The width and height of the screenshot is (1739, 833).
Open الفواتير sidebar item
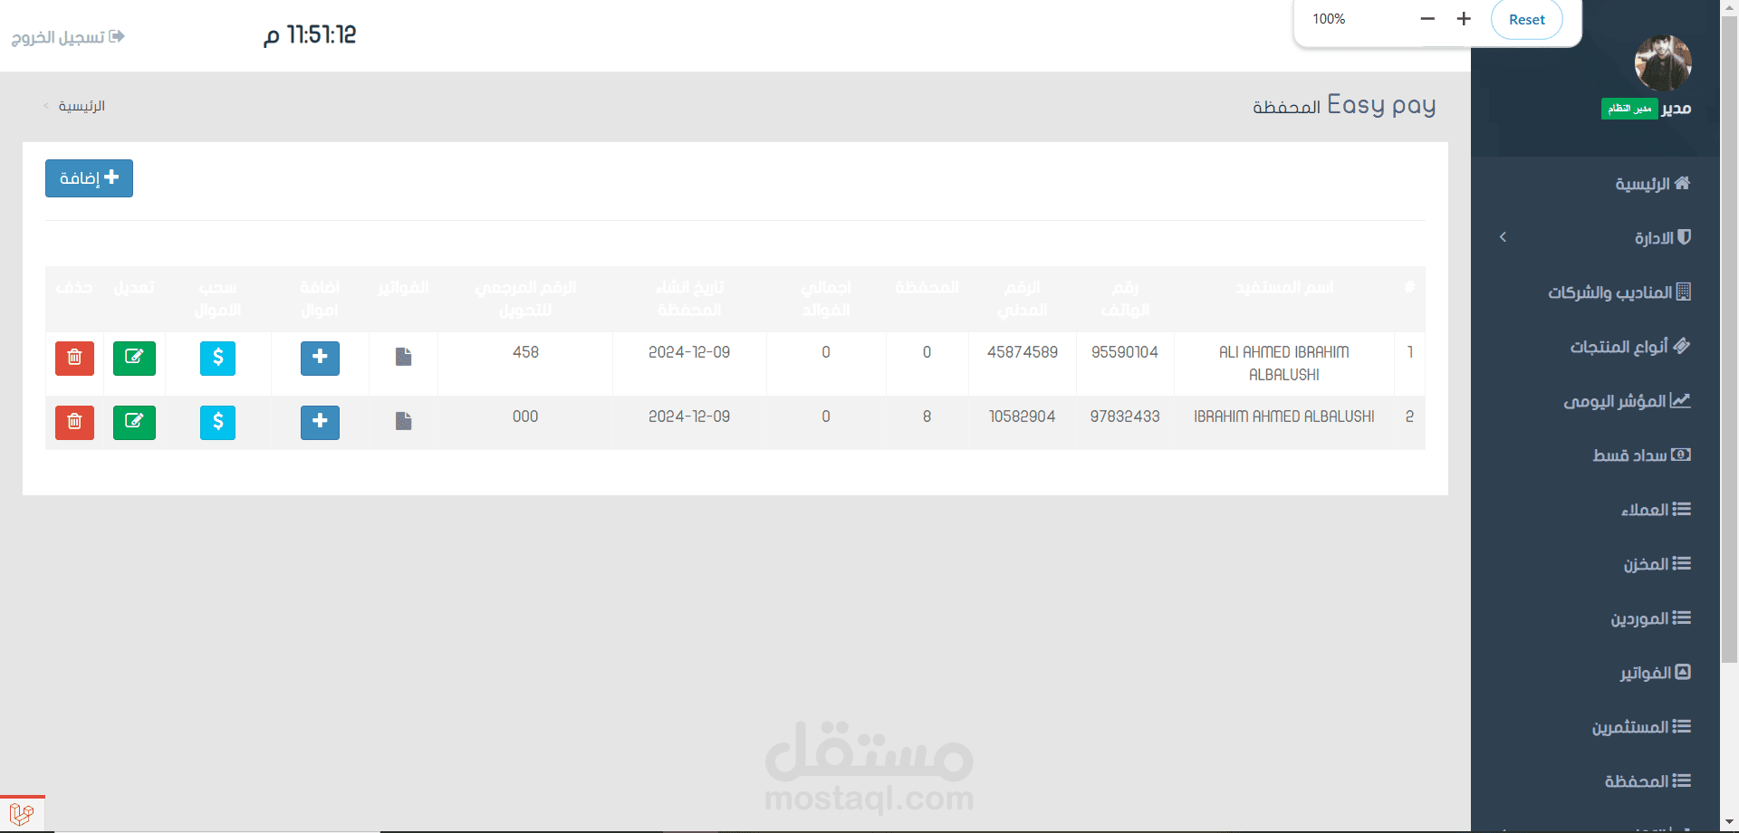click(1655, 673)
